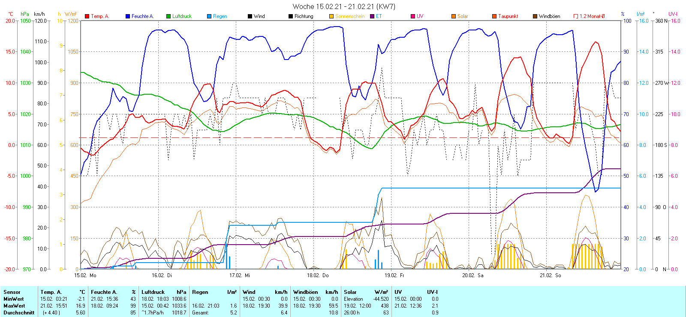
Task: Click the UV-I axis unit label at top right
Action: (673, 14)
